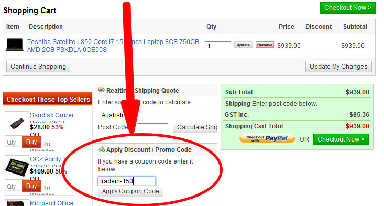Screen dimensions: 384x206
Task: Click Buy button for OCZ Agility SSD
Action: (31, 186)
